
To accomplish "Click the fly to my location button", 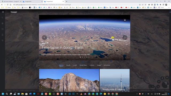I will tap(167, 78).
